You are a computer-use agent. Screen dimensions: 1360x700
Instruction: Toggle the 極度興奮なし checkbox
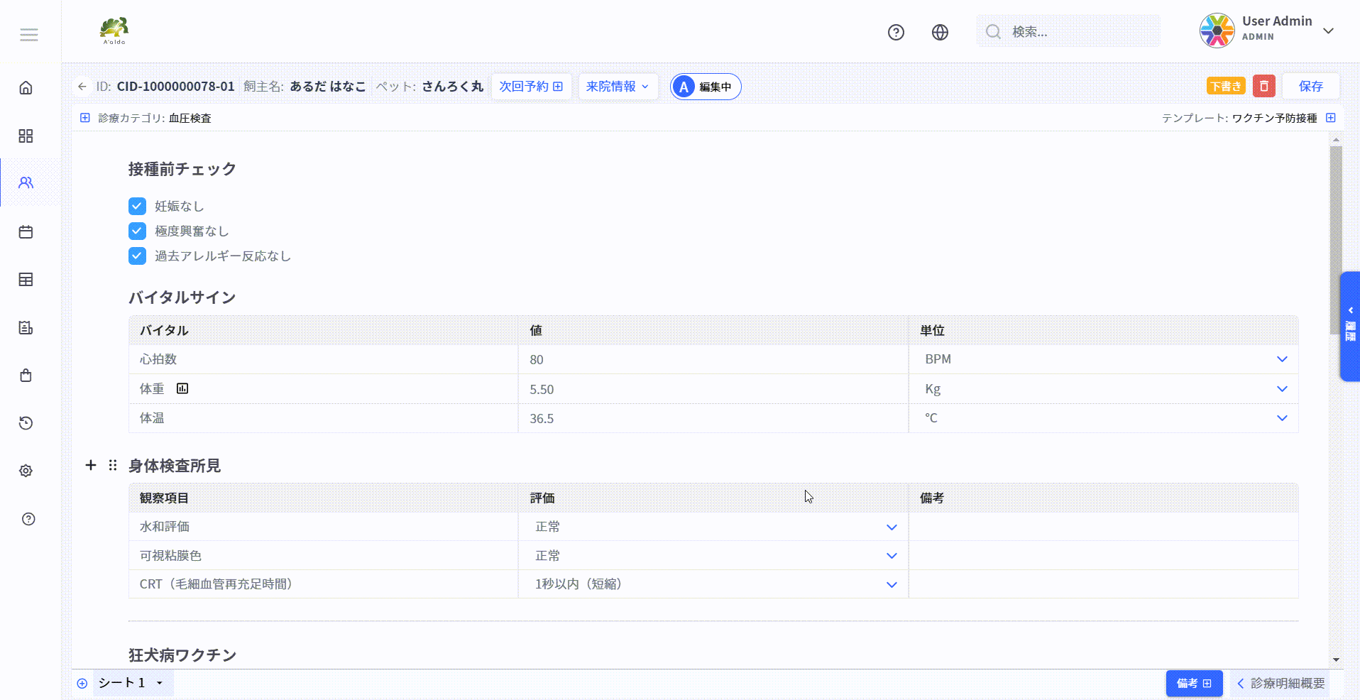click(137, 231)
